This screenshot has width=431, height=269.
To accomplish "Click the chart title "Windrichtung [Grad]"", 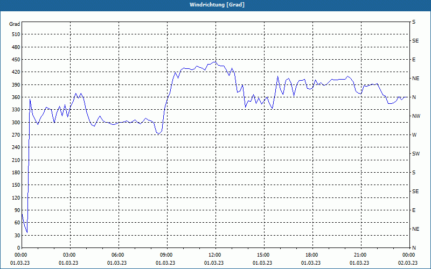I will click(x=217, y=5).
